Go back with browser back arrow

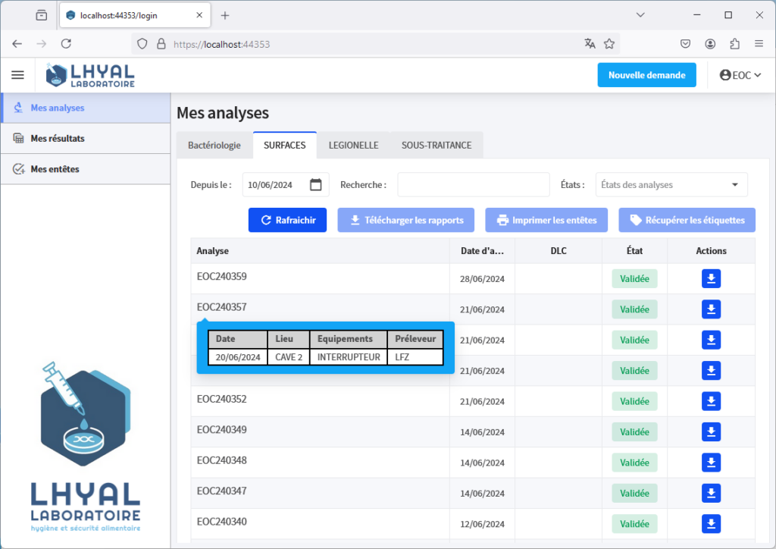pyautogui.click(x=17, y=43)
